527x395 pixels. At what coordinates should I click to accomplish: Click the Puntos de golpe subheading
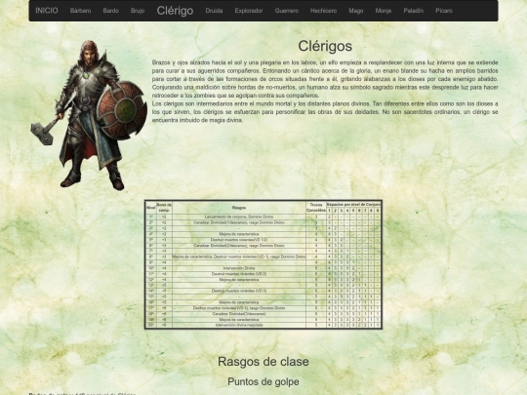pyautogui.click(x=263, y=382)
